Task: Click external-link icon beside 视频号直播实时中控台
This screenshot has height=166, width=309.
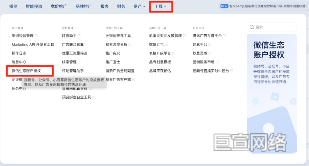Action: click(x=232, y=71)
